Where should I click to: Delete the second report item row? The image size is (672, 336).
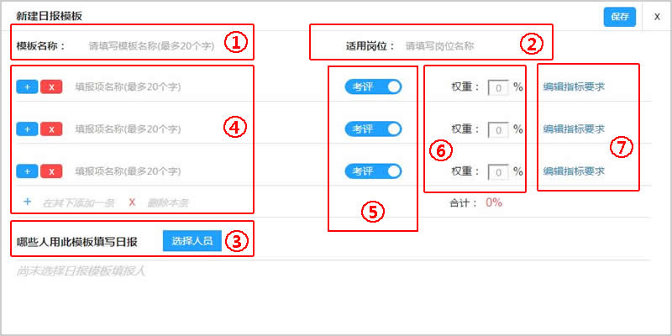[51, 129]
